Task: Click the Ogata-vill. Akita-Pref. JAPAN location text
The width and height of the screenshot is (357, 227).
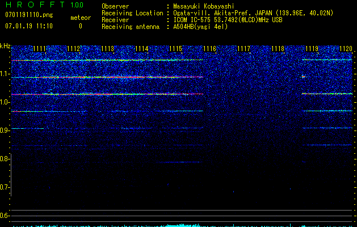Action: (253, 13)
